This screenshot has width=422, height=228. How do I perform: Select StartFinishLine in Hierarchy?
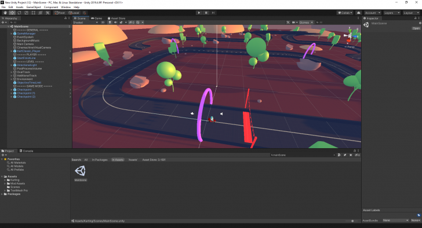[x=26, y=58]
